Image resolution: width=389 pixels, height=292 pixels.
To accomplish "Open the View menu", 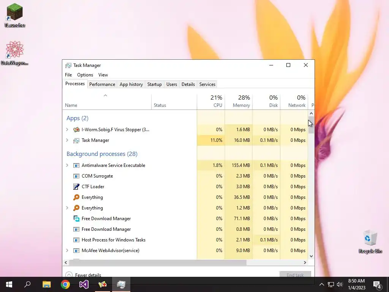I will click(103, 75).
